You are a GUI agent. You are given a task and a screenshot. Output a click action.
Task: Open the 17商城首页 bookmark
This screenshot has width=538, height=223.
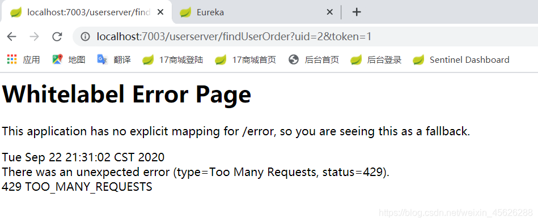[245, 59]
